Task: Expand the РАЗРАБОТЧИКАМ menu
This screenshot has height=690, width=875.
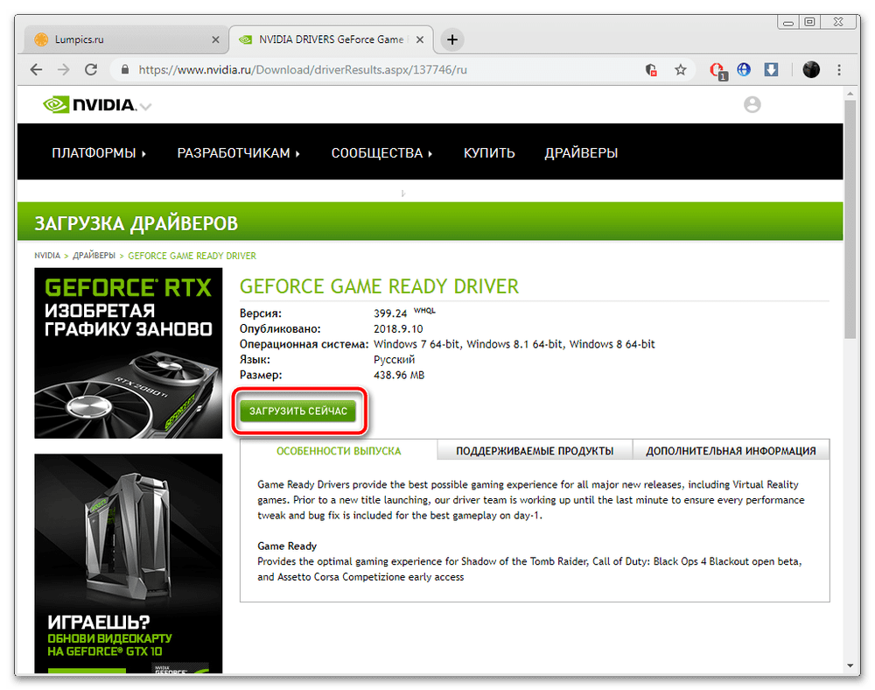Action: (238, 153)
